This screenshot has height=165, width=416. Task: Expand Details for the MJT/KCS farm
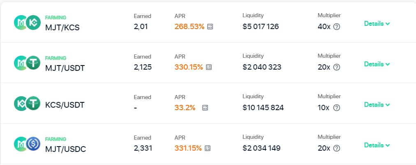tap(377, 24)
